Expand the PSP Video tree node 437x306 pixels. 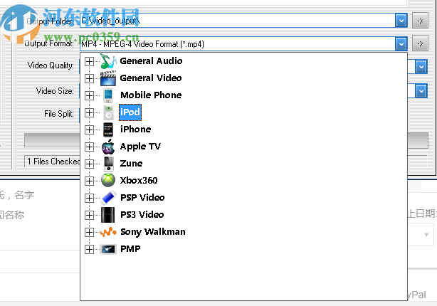point(89,198)
